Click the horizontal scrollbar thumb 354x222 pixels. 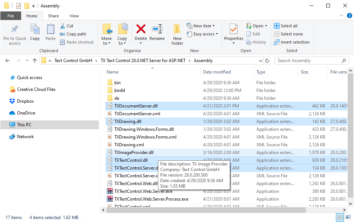(x=206, y=210)
